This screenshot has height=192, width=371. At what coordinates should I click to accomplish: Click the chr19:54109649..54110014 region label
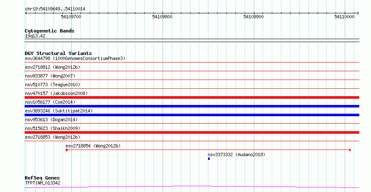point(55,9)
